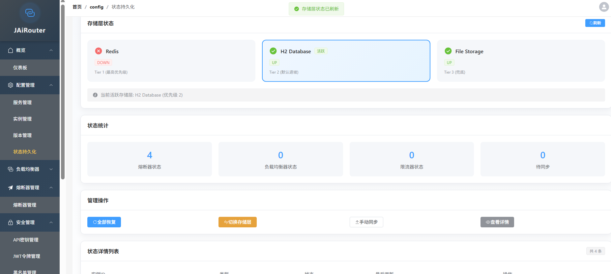Click the 管理操作 section heading
611x274 pixels.
[x=98, y=200]
